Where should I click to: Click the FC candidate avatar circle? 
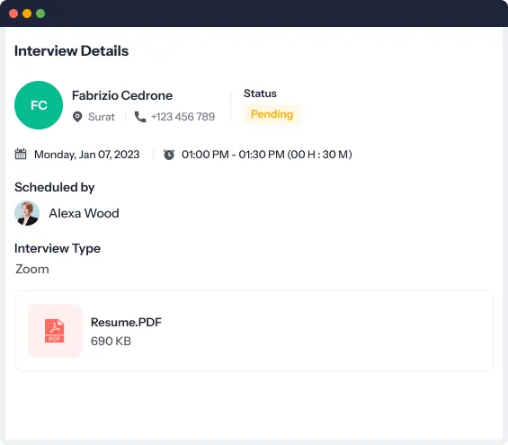click(x=39, y=105)
